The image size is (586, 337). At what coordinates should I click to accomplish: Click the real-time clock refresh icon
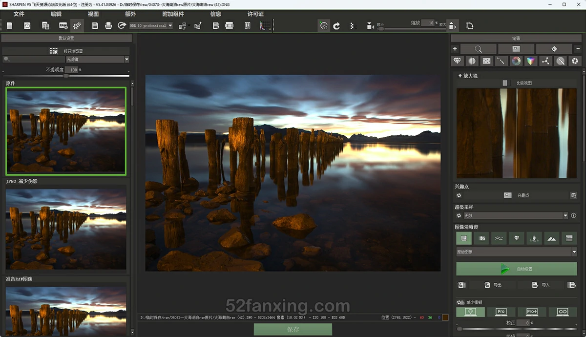coord(324,26)
